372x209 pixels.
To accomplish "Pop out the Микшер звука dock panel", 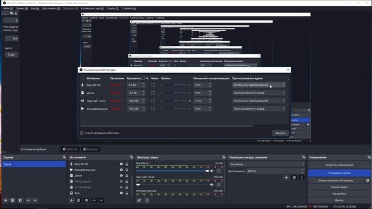I will [x=224, y=157].
